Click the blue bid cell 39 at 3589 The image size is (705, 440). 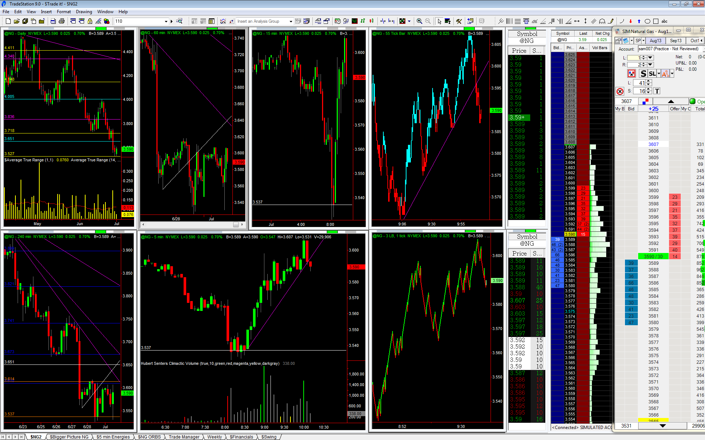(x=631, y=263)
